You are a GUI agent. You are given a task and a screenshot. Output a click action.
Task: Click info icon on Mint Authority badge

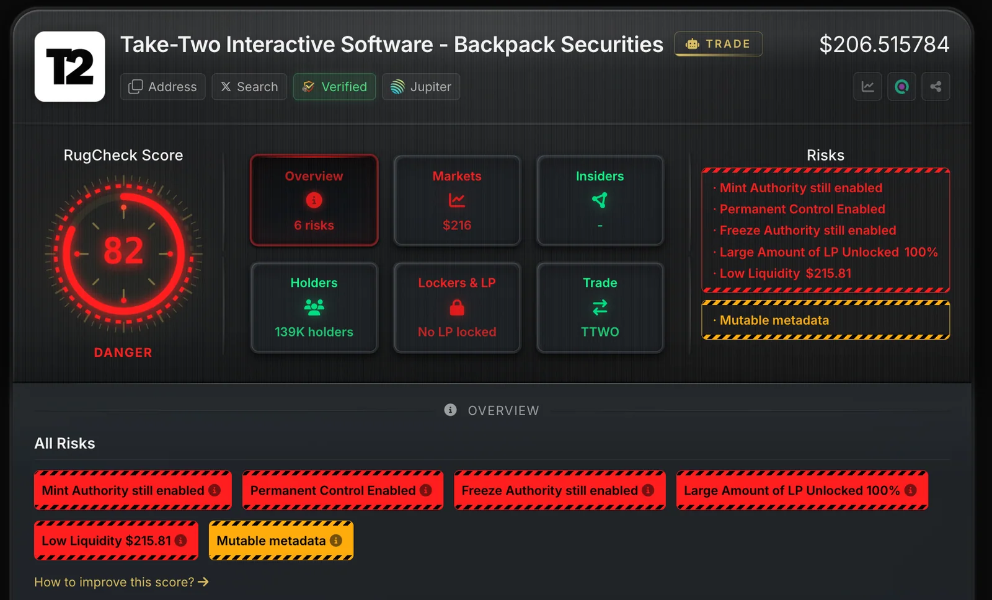(215, 490)
